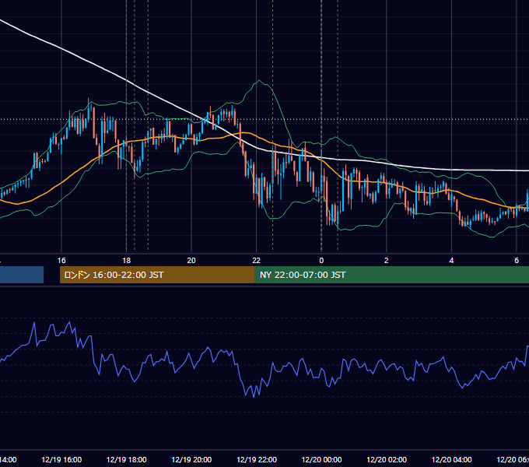Click hour label 4 on price chart axis
Viewport: 529px width, 467px height.
[x=451, y=261]
